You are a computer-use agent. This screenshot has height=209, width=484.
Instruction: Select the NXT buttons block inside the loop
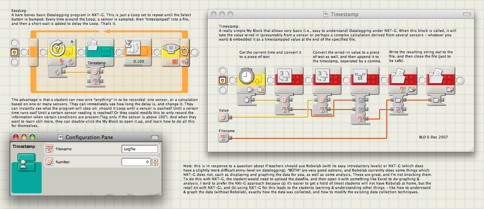171,52
